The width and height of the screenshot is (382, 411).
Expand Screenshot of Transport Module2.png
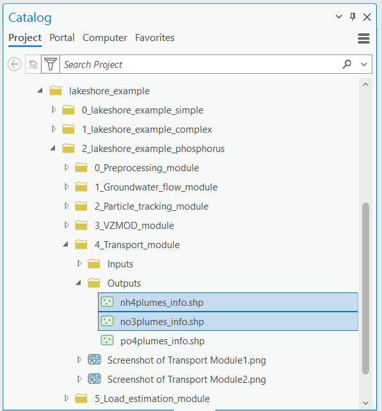[79, 379]
